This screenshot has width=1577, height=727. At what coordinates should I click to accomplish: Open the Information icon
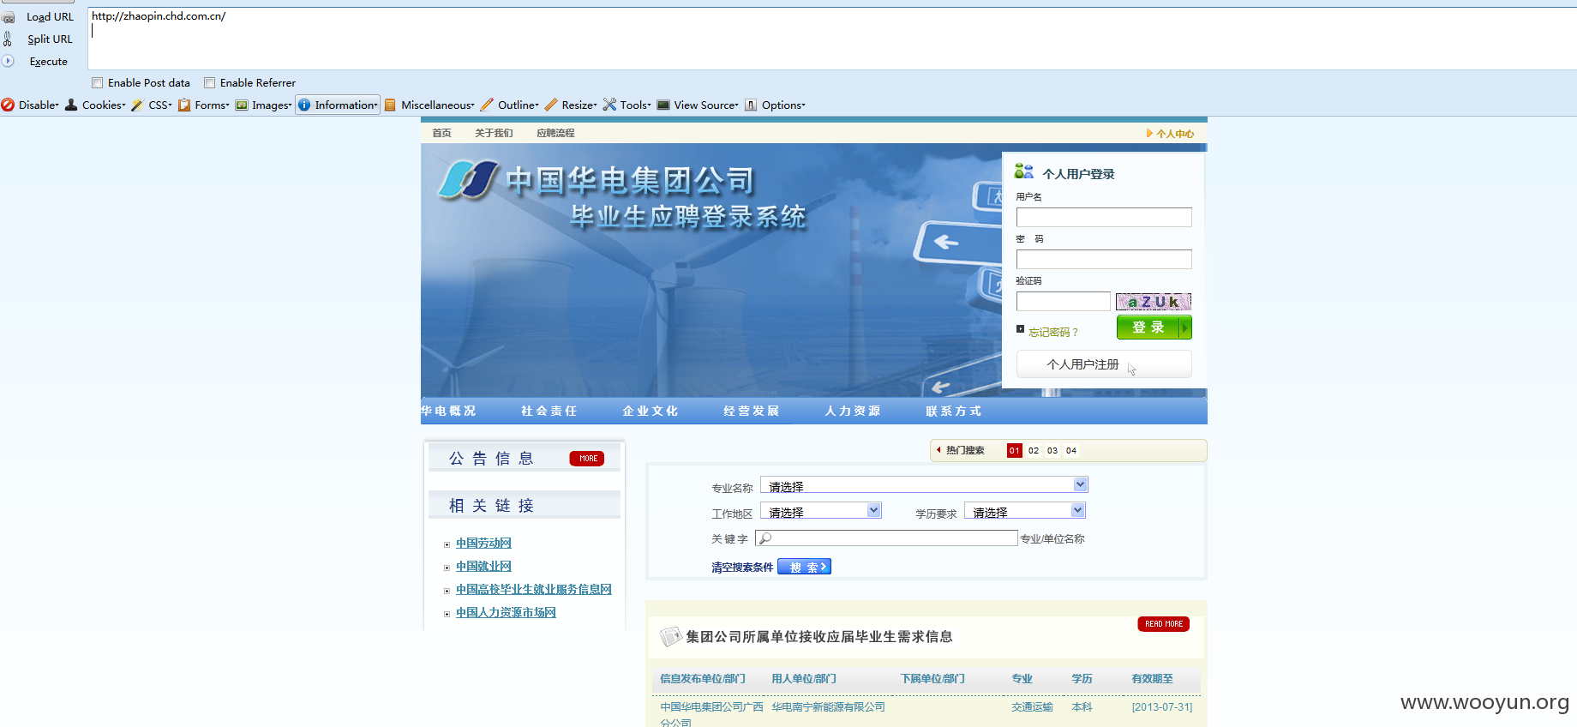tap(304, 105)
